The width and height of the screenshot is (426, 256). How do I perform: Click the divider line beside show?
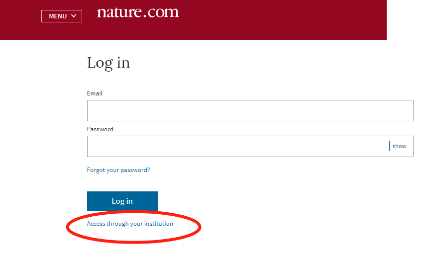click(389, 146)
